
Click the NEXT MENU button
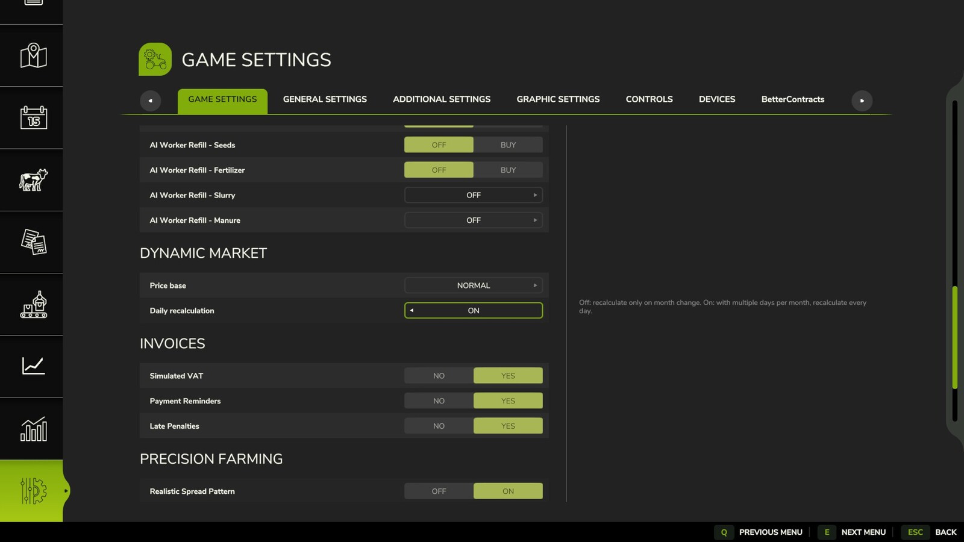(853, 532)
